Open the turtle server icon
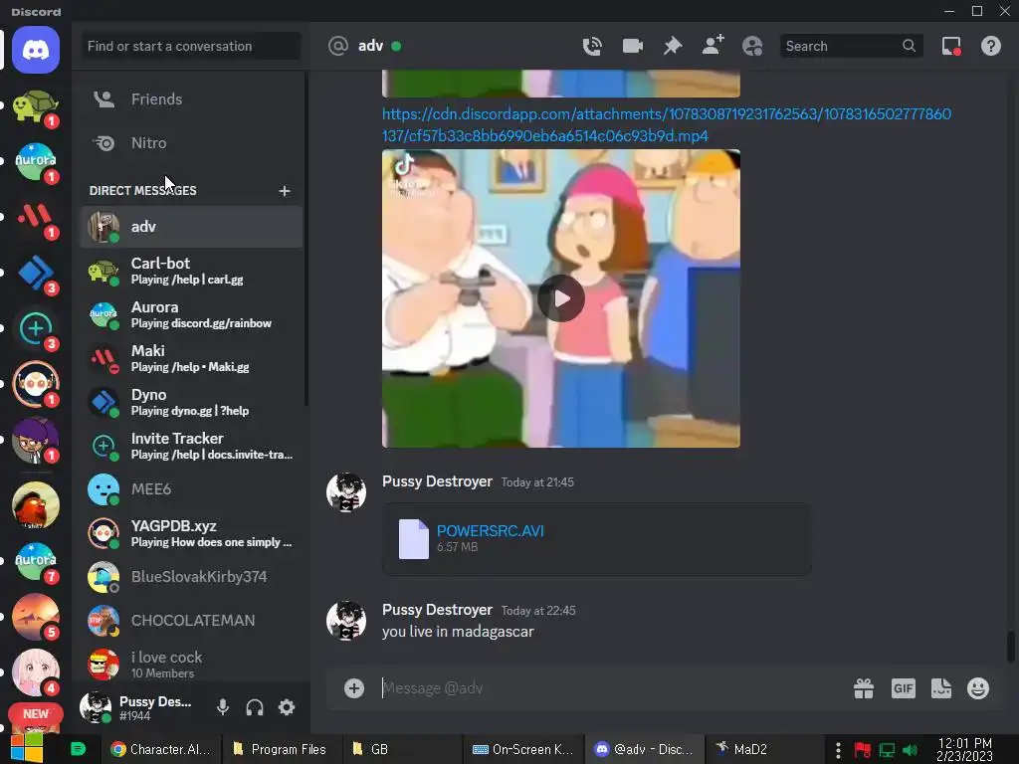Screen dimensions: 1019x764 coord(36,105)
